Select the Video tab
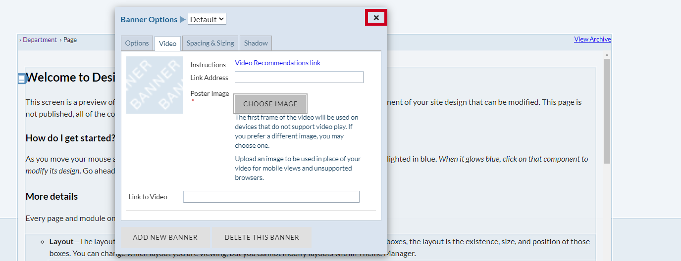Image resolution: width=681 pixels, height=261 pixels. point(167,43)
